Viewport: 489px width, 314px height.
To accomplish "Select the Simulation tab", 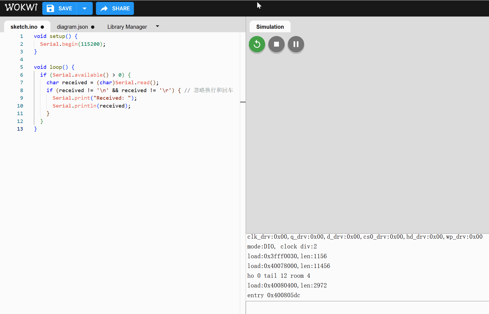I will 270,27.
